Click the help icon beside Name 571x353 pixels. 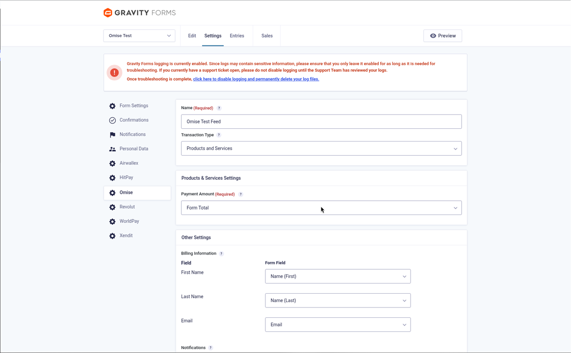[219, 108]
